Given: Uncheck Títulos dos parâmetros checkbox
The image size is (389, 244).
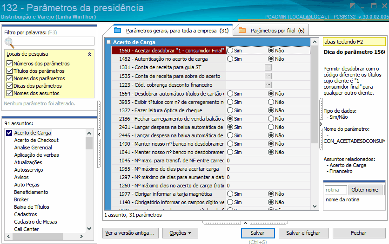Looking at the screenshot, I should click(9, 71).
